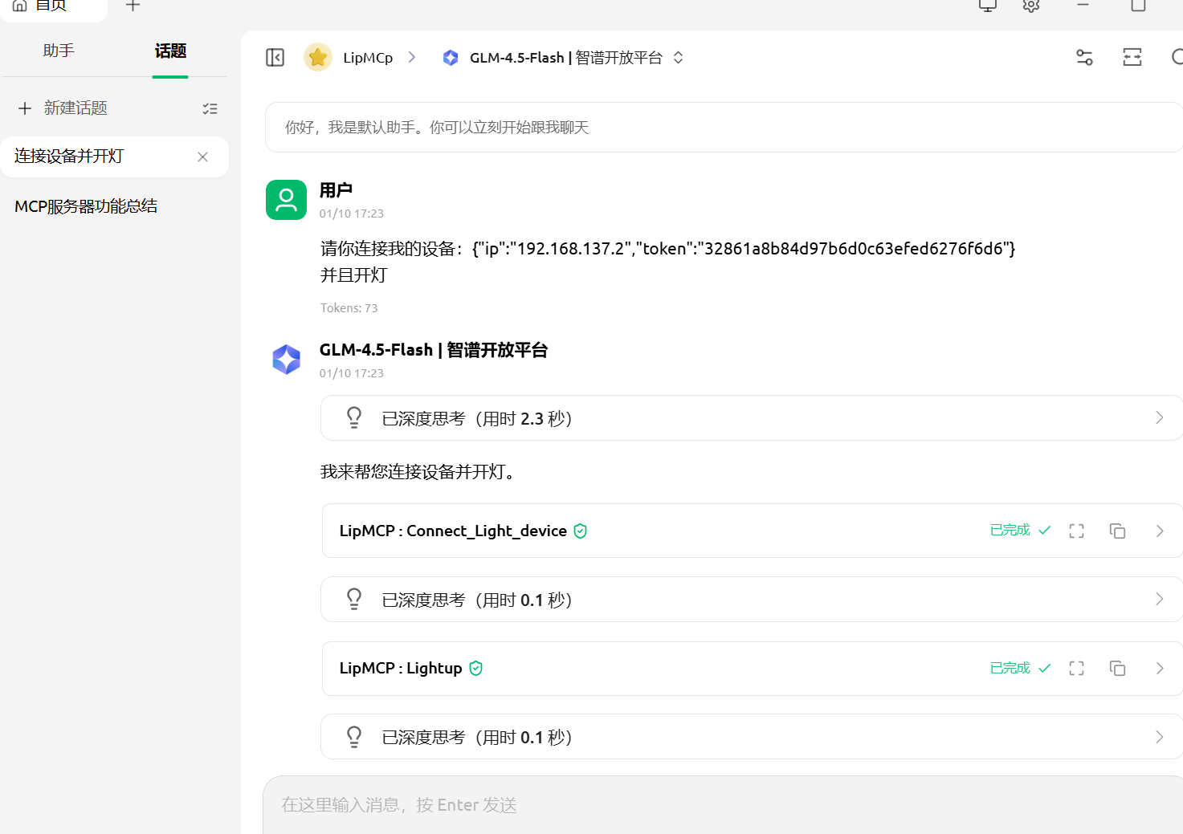
Task: Add a new tab with plus
Action: 133,6
